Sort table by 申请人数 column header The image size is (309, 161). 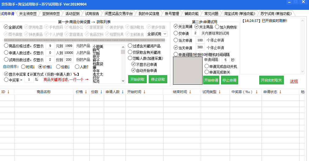pyautogui.click(x=115, y=92)
